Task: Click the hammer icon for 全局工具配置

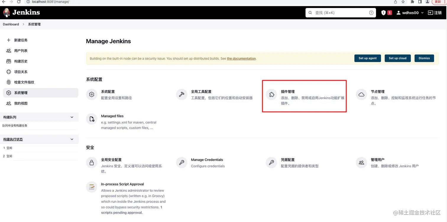Action: pos(182,95)
